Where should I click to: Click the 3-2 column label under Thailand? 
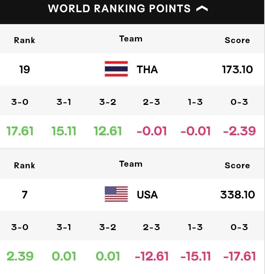click(x=108, y=102)
